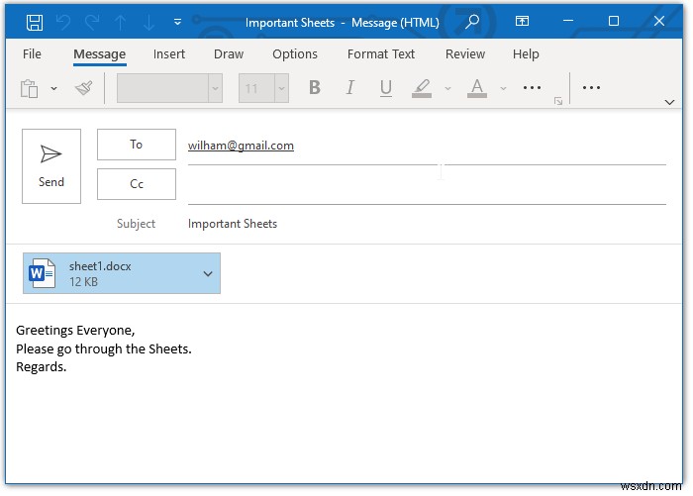Toggle Underline formatting

pyautogui.click(x=386, y=88)
